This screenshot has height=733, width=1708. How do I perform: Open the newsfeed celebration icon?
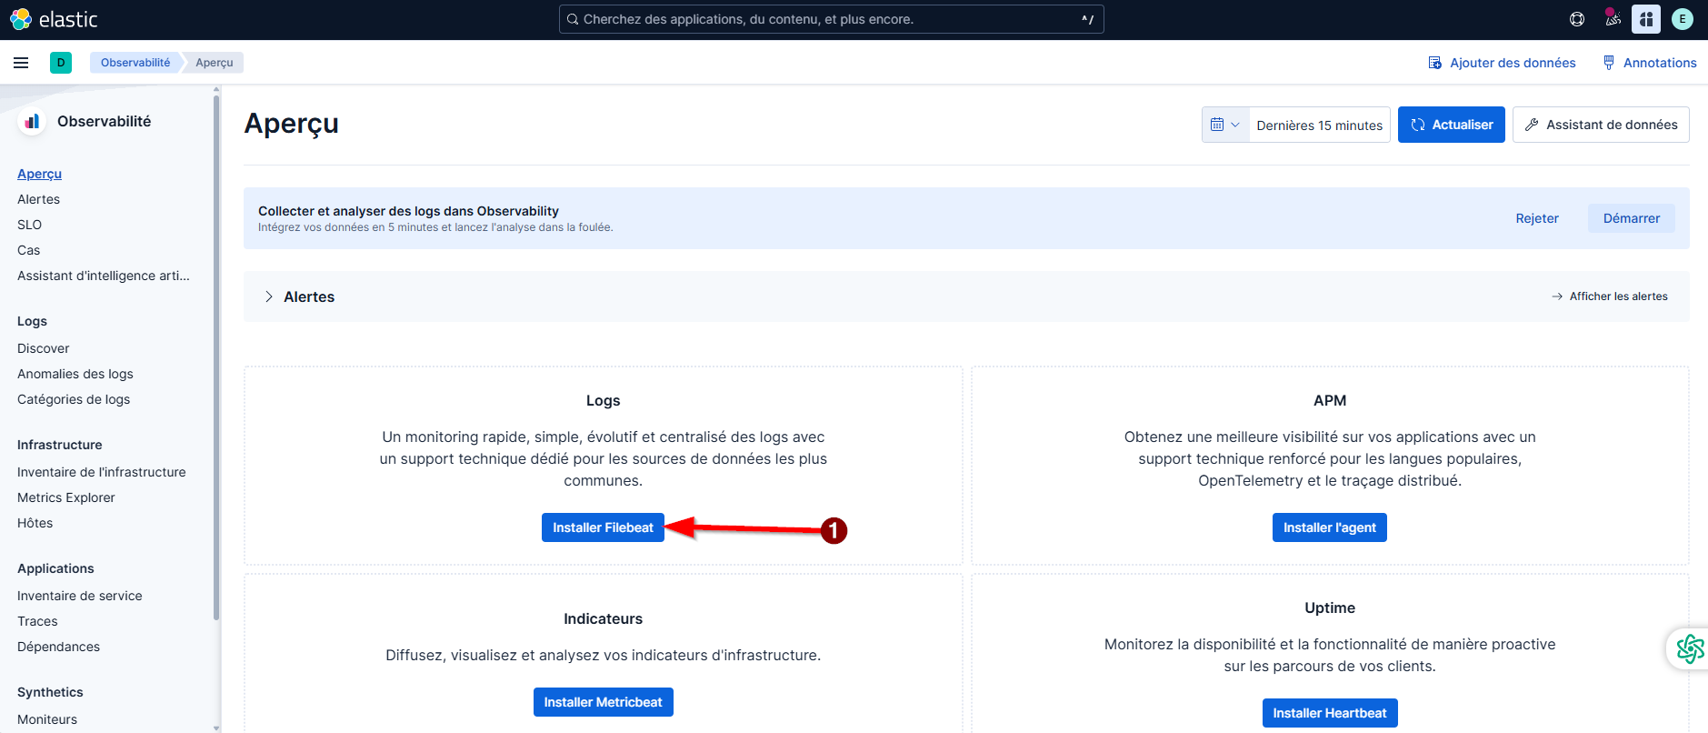pos(1613,19)
